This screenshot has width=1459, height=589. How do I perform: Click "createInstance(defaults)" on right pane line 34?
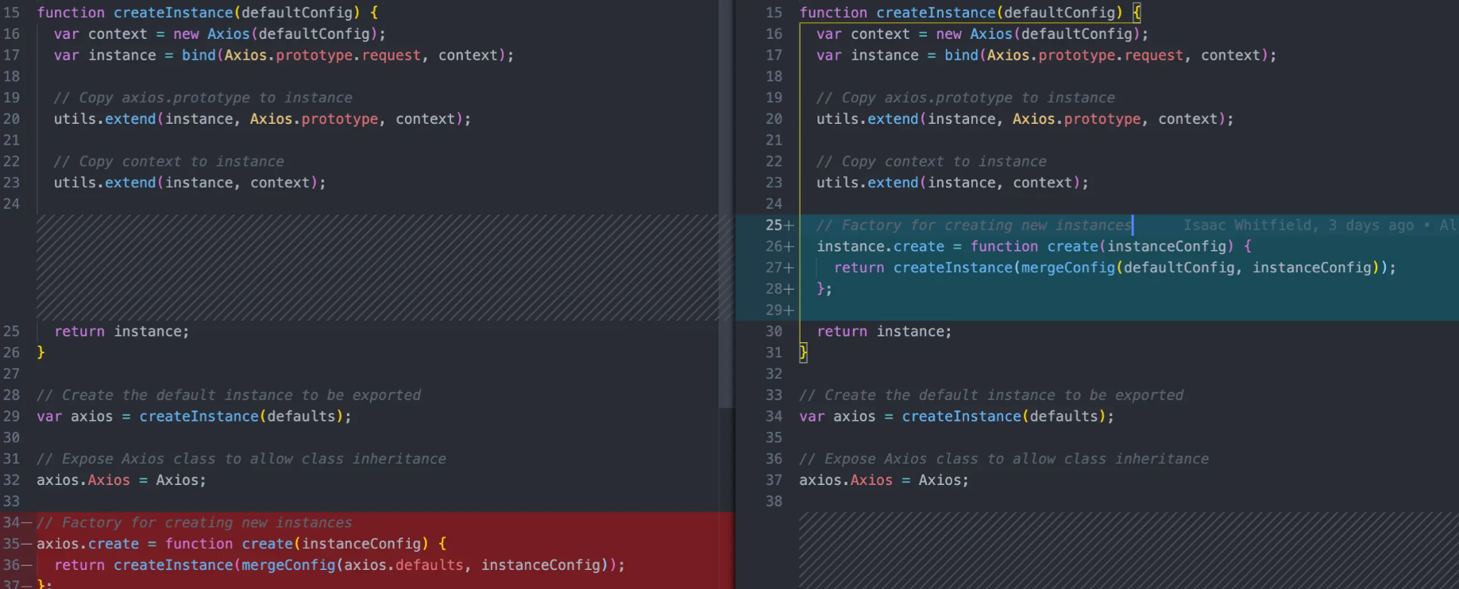click(1004, 417)
